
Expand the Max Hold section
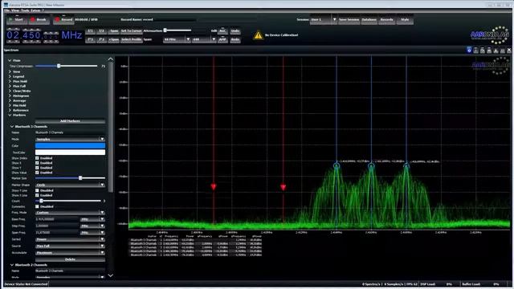[10, 81]
